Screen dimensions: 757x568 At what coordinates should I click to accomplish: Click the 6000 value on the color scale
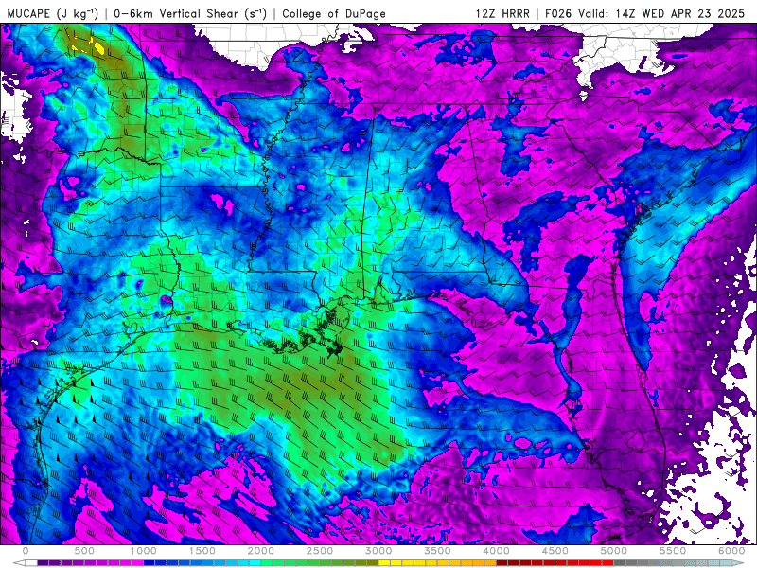pyautogui.click(x=731, y=551)
